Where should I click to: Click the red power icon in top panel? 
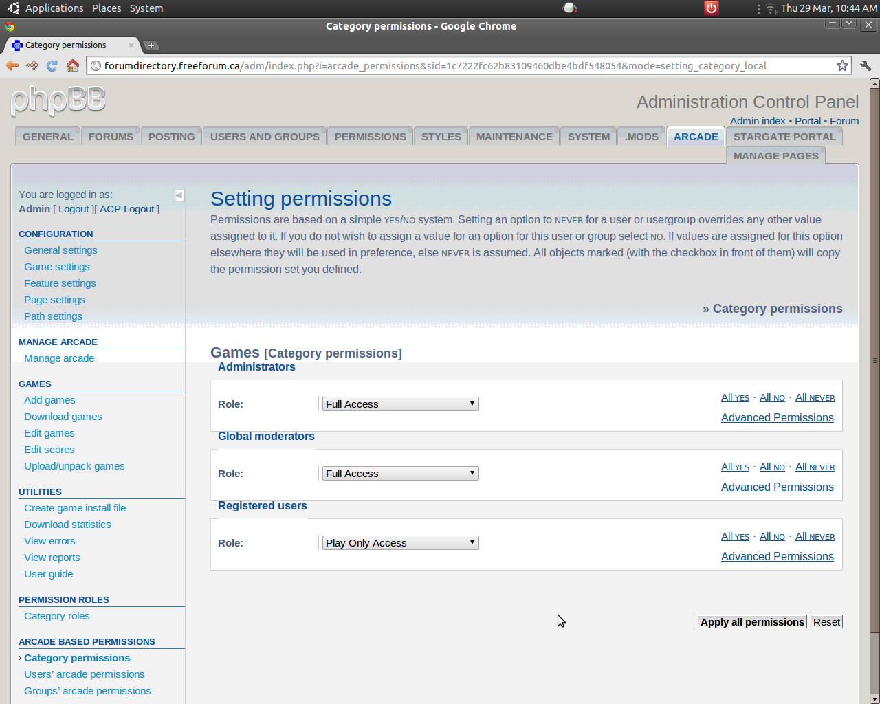pos(712,8)
